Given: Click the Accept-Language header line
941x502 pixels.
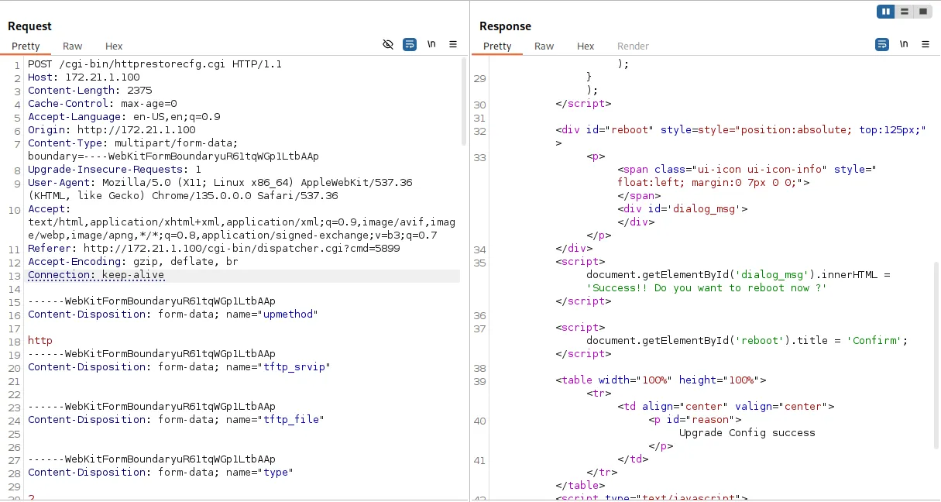Looking at the screenshot, I should [x=124, y=117].
